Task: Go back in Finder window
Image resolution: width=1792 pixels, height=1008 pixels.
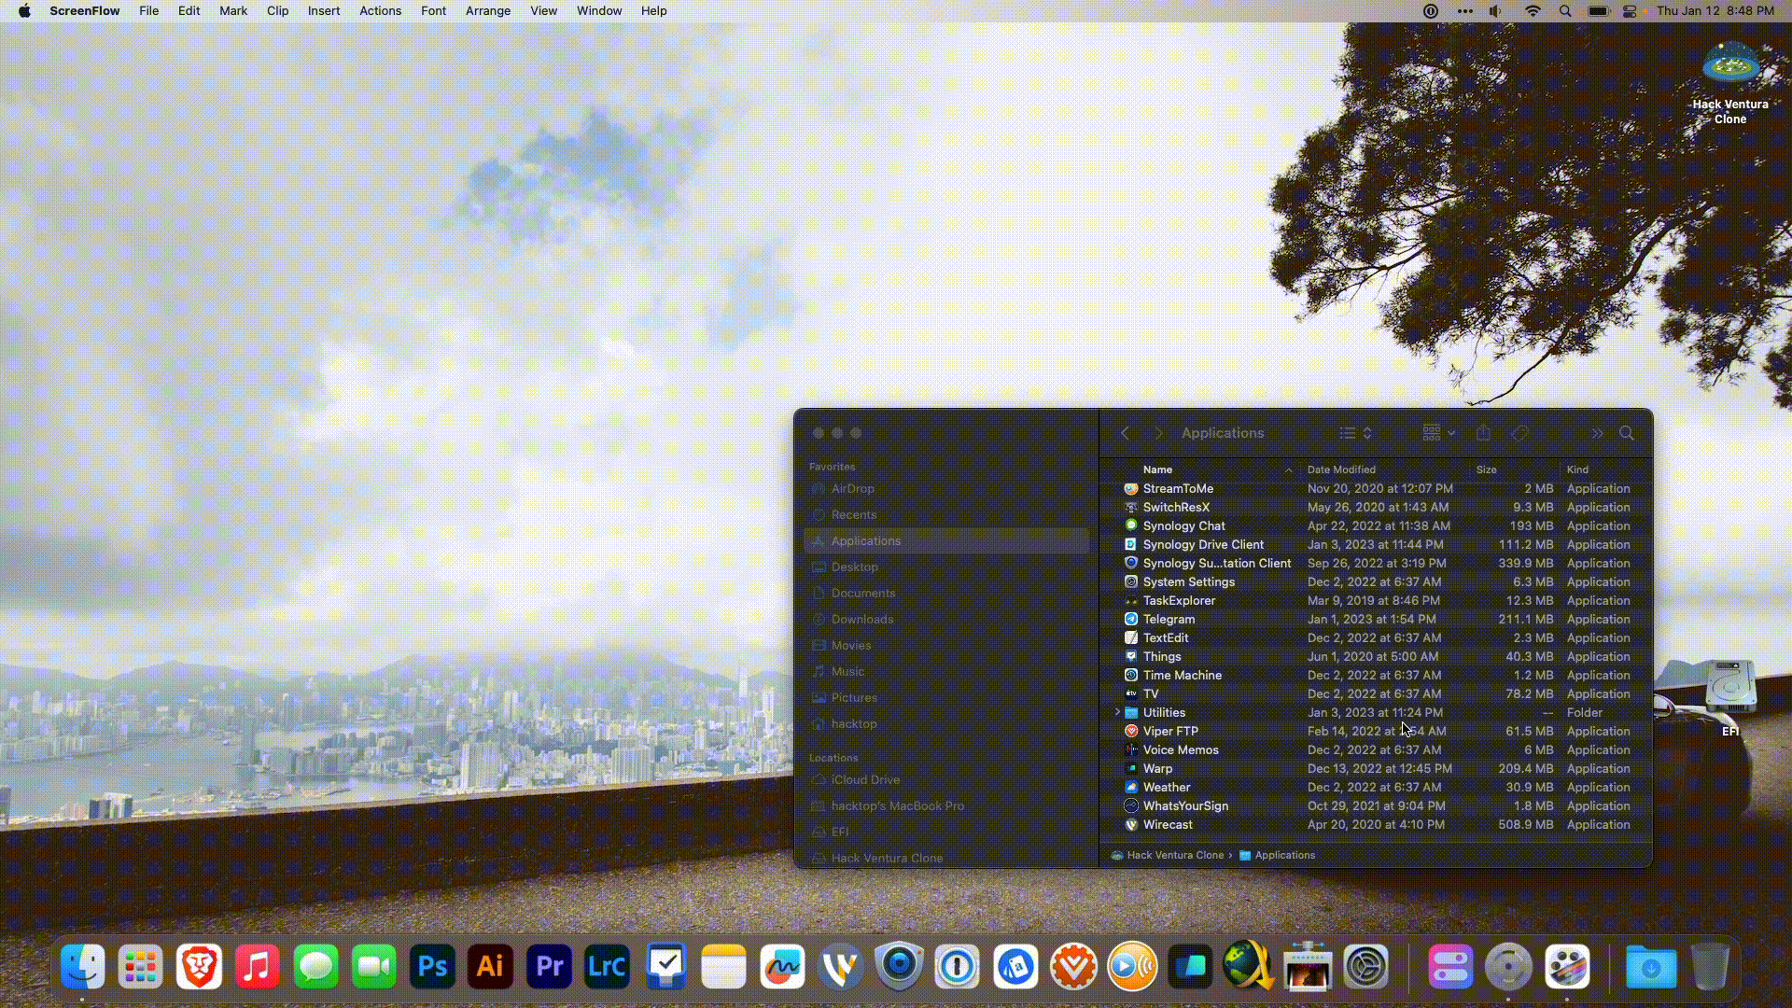Action: tap(1126, 433)
